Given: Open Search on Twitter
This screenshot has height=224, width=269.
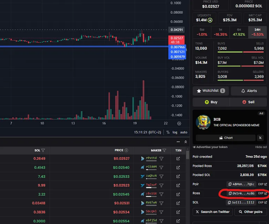Looking at the screenshot, I should click(x=213, y=212).
